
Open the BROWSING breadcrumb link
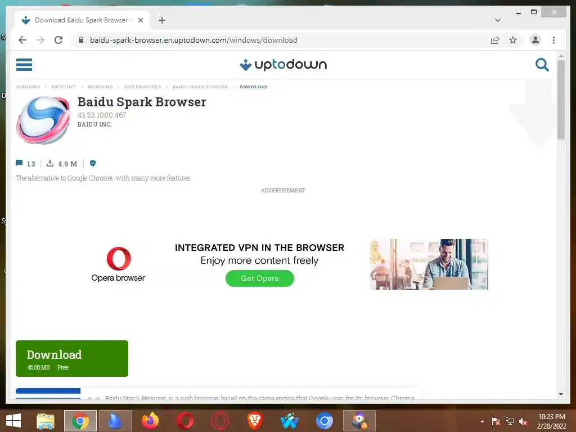tap(100, 87)
